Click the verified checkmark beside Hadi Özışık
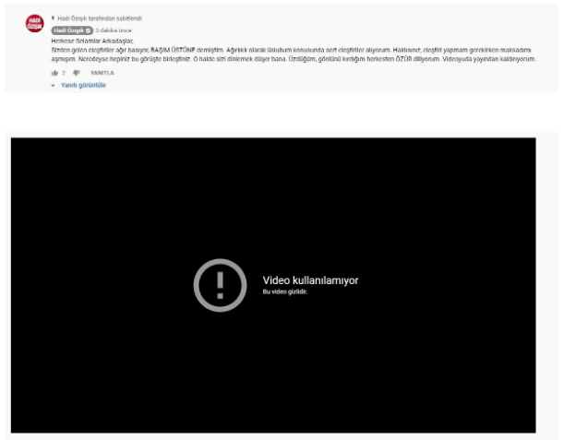The image size is (576, 440). coord(89,30)
